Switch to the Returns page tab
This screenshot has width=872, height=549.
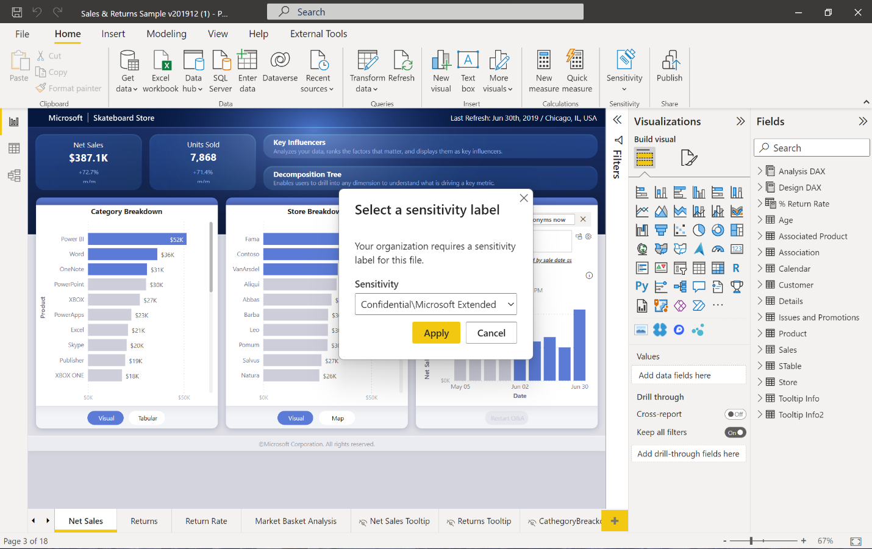pos(144,521)
